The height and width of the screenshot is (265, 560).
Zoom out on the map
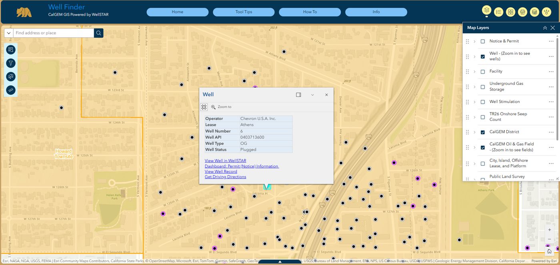(550, 239)
